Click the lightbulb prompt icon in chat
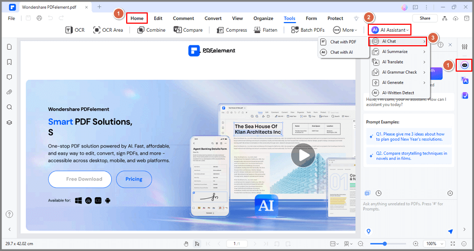The image size is (474, 251). tap(368, 232)
